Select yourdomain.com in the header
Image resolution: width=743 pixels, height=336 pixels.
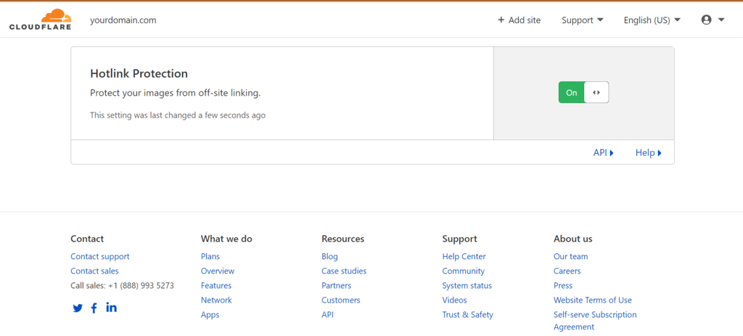click(x=123, y=20)
